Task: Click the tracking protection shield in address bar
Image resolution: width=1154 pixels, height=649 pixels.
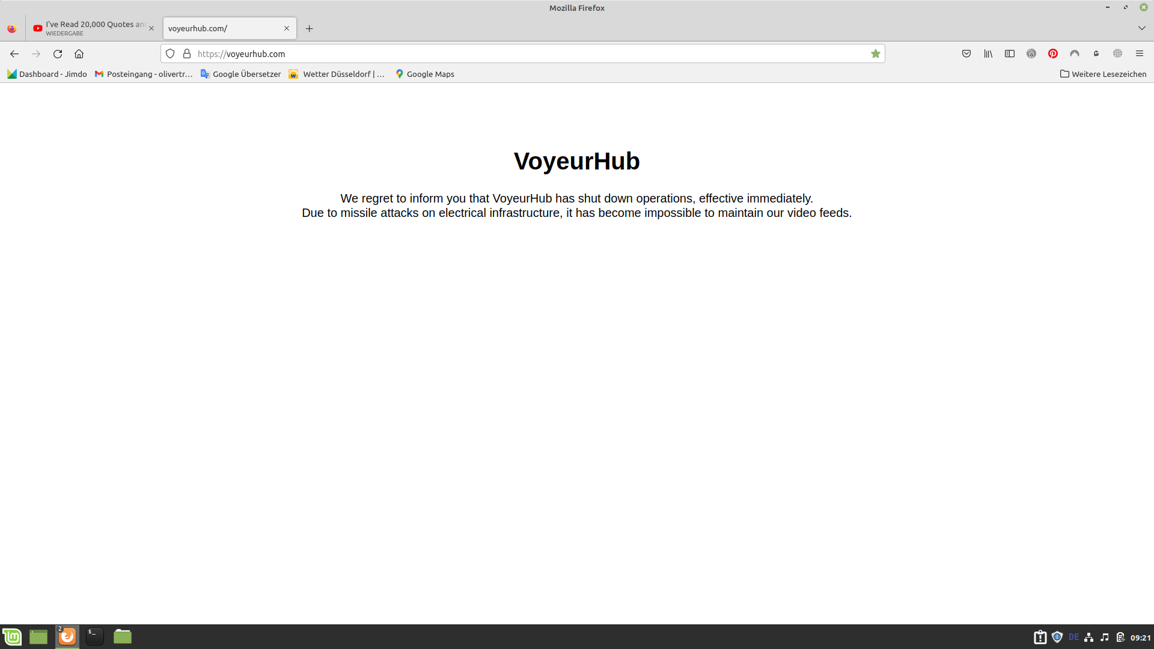Action: (170, 53)
